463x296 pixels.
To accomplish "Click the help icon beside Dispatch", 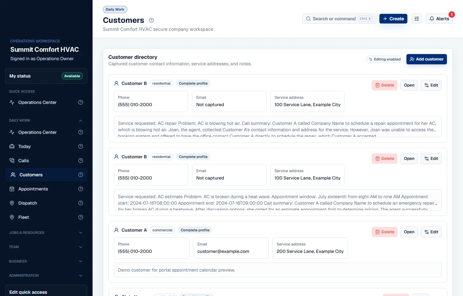I will pyautogui.click(x=81, y=203).
